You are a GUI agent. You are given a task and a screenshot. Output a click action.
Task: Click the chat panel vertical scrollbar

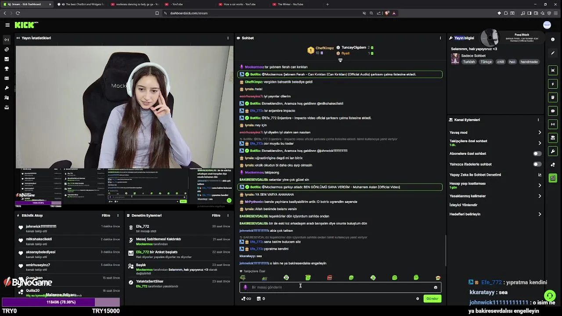(445, 250)
